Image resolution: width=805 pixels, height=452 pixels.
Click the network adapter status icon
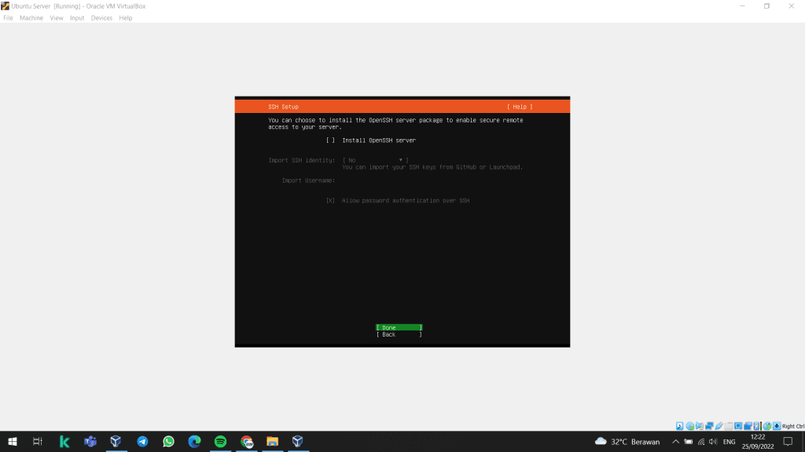click(x=709, y=426)
